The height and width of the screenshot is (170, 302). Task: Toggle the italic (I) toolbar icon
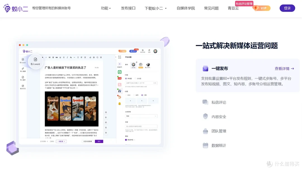pyautogui.click(x=67, y=57)
